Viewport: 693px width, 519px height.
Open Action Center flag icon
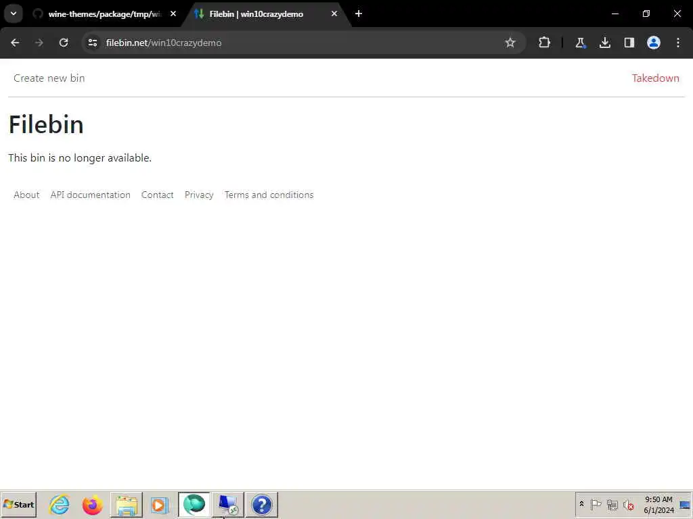(x=596, y=504)
